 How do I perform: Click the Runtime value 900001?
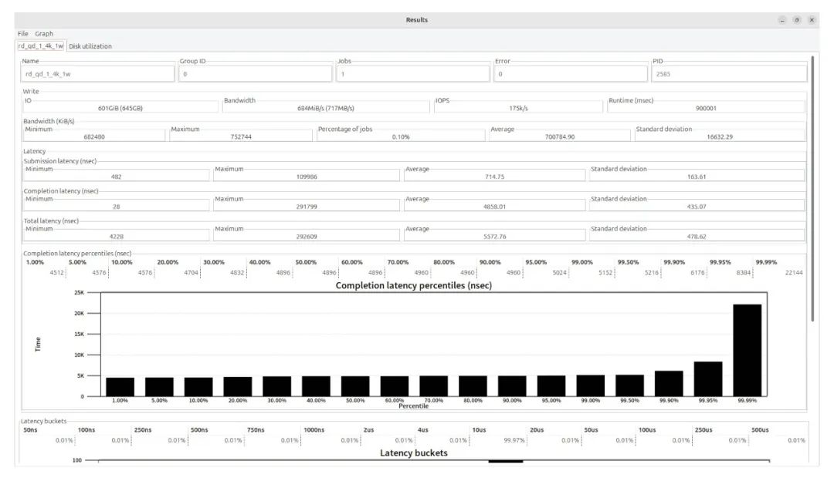click(x=706, y=108)
